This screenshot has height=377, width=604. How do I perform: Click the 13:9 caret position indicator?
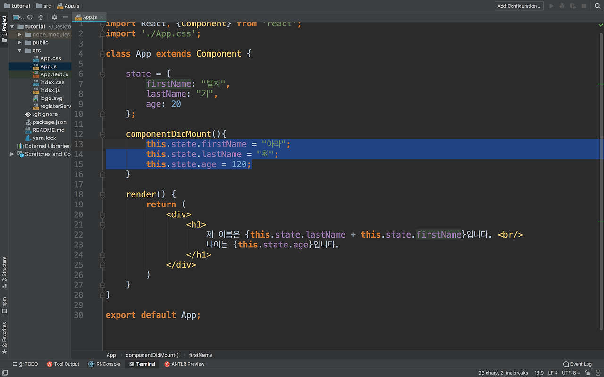[x=538, y=373]
